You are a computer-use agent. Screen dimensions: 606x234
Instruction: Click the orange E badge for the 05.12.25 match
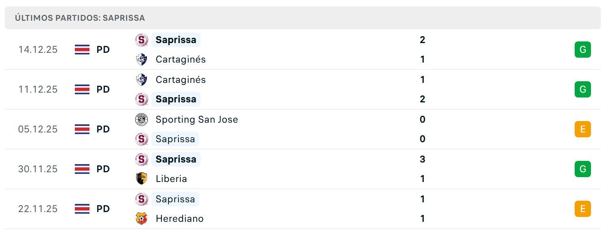point(583,129)
